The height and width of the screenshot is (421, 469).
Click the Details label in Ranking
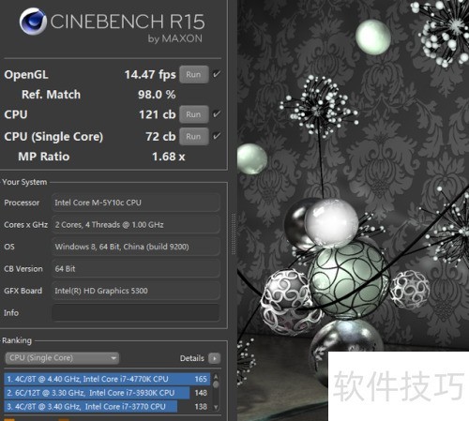pos(191,358)
